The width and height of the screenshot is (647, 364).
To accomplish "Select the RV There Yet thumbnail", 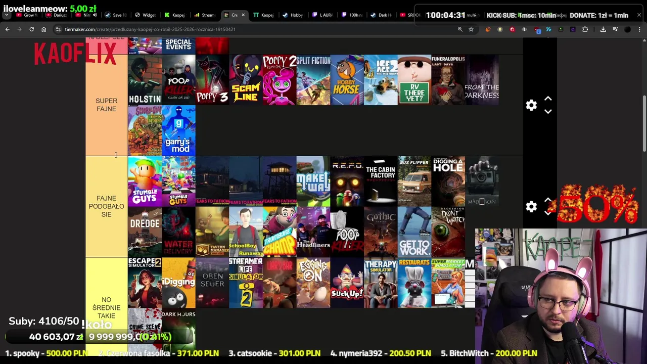I will pos(414,80).
